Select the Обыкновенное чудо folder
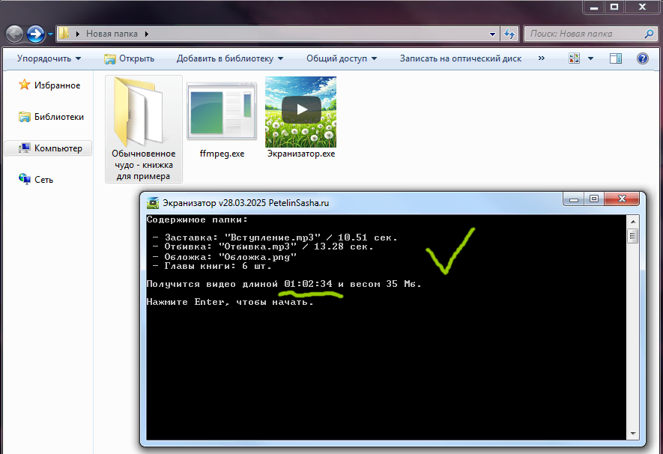The image size is (663, 454). point(143,112)
